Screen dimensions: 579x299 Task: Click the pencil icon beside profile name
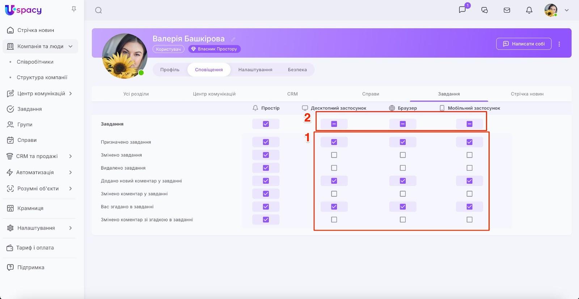click(233, 39)
